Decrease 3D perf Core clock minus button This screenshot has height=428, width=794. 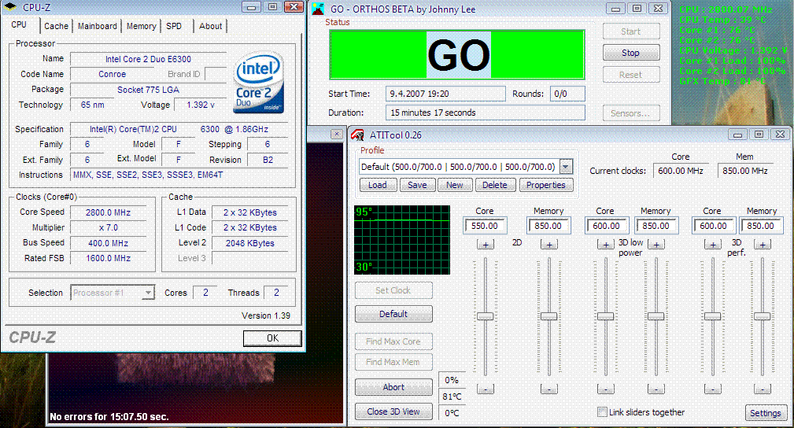712,389
